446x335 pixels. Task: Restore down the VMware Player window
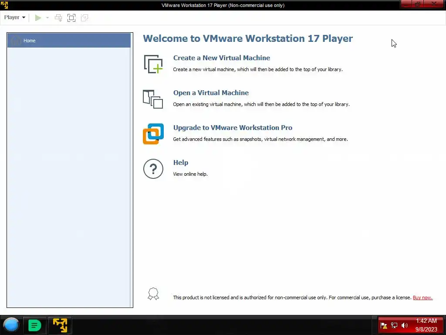418,4
